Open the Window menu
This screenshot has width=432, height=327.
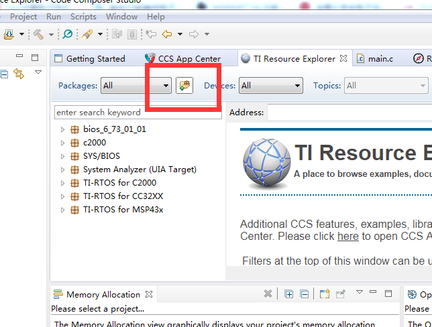[122, 17]
